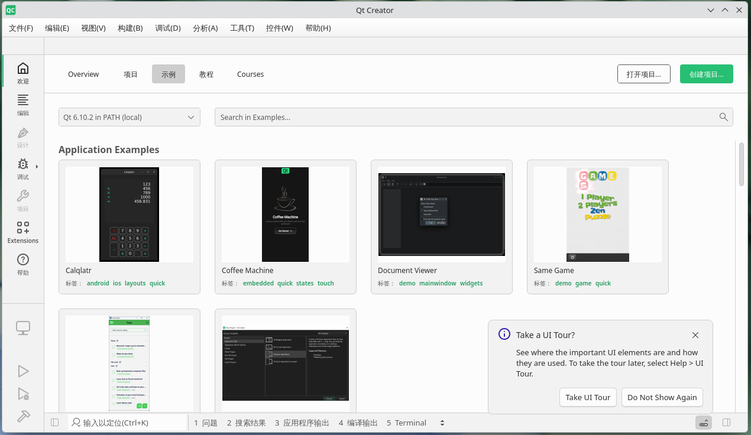
Task: Open the 2 搜索结果 output pane
Action: 246,423
